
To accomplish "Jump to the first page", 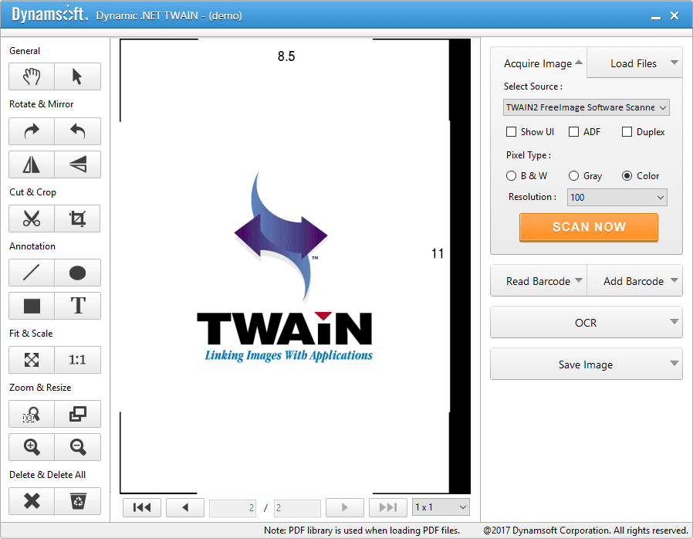I will pos(142,507).
